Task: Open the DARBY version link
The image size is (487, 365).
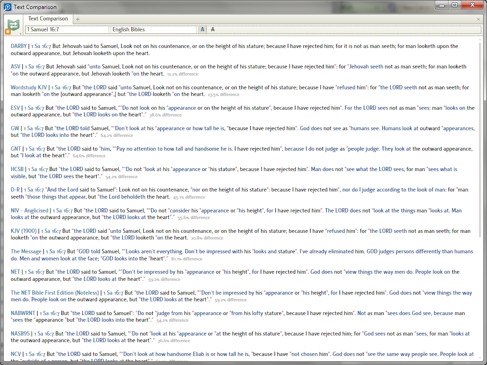Action: click(19, 46)
